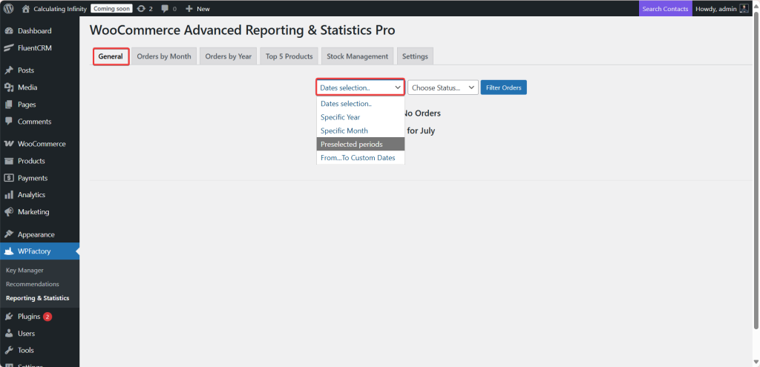Click the Coming soon badge
The width and height of the screenshot is (760, 367).
111,9
